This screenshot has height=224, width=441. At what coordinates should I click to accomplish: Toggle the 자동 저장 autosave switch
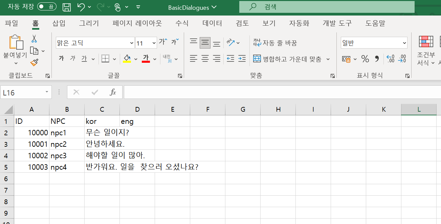pos(47,6)
